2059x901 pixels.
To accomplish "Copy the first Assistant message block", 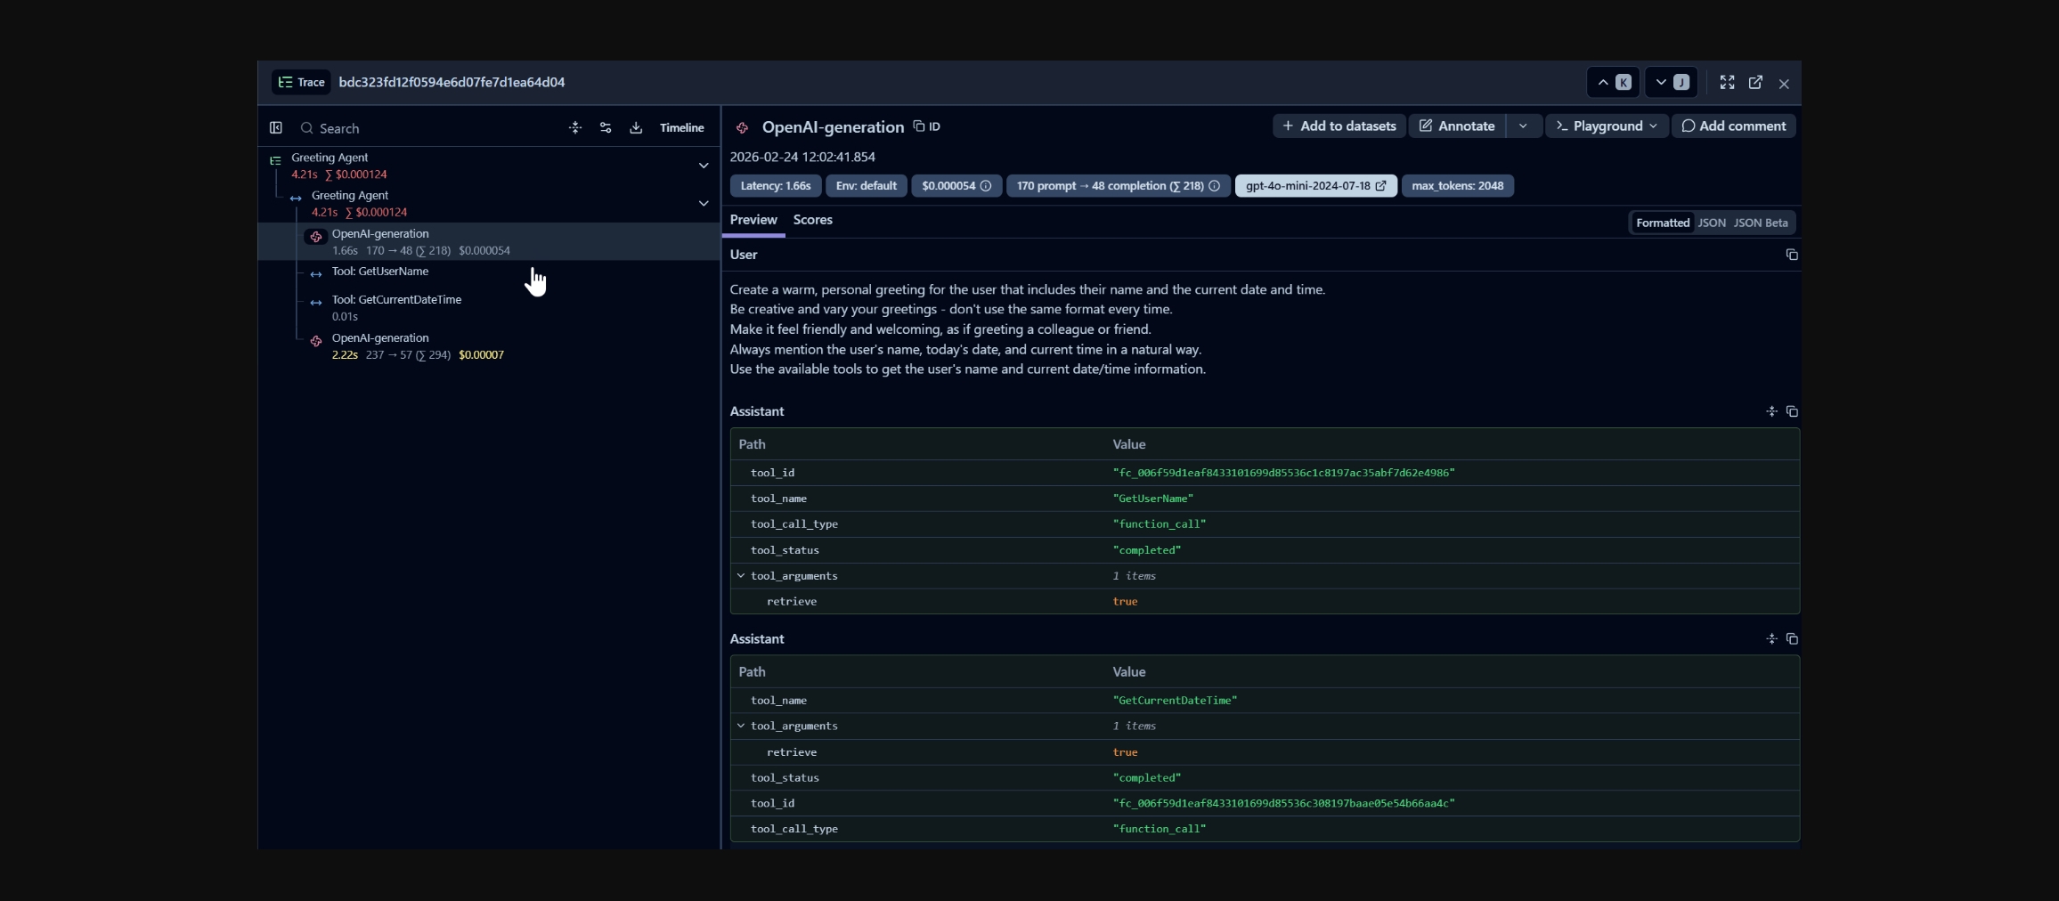I will pyautogui.click(x=1791, y=411).
